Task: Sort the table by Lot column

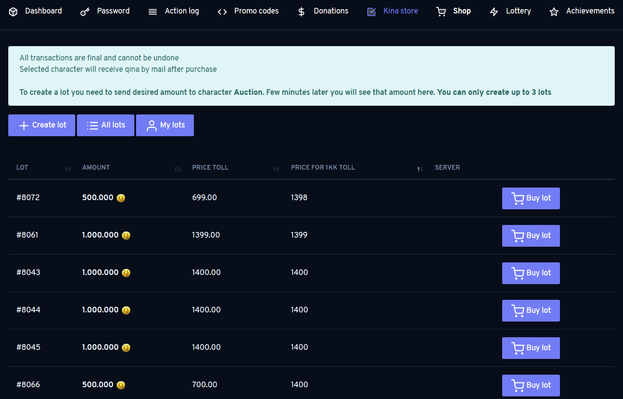Action: click(x=67, y=169)
